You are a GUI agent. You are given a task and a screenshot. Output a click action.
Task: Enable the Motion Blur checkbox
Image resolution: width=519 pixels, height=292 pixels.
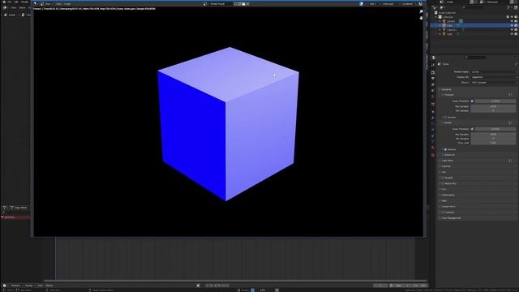coord(443,183)
